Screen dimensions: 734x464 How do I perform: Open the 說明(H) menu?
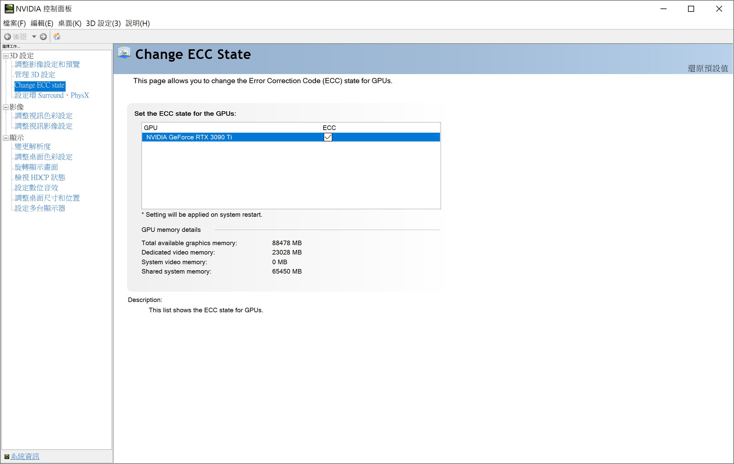(138, 24)
